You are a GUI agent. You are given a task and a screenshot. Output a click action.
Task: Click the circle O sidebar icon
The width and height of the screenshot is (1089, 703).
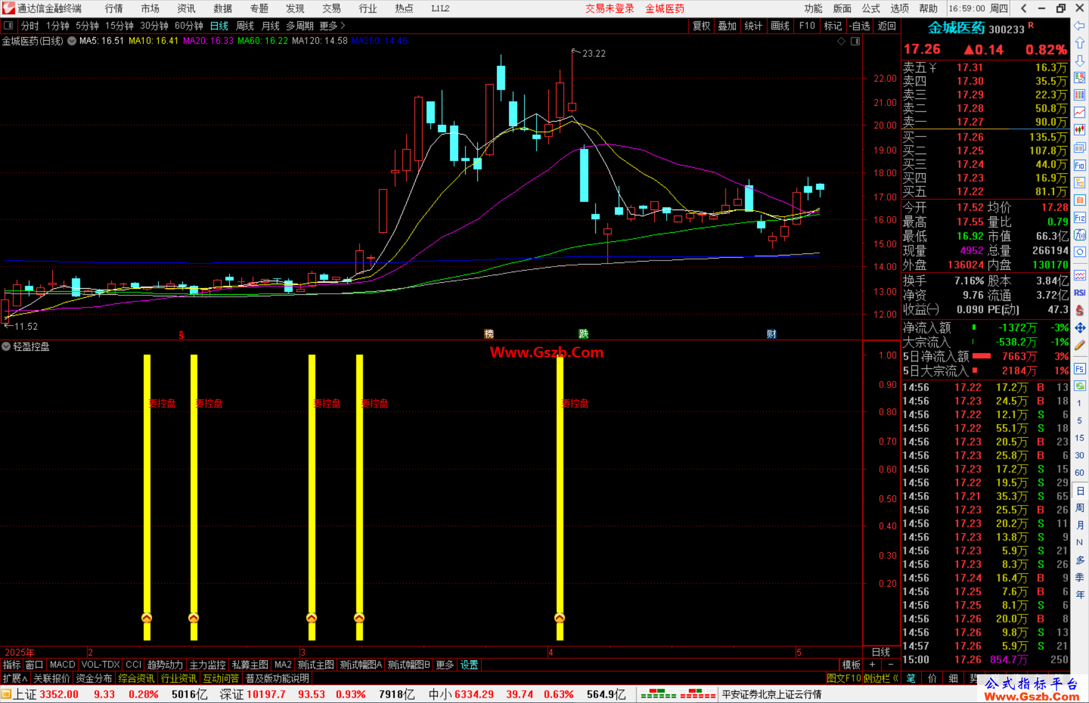(x=1079, y=252)
